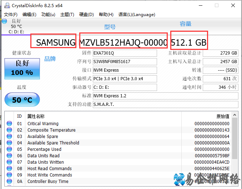This screenshot has height=189, width=242.
Task: Click the attribute list vertical scrollbar thumb
Action: [235, 138]
